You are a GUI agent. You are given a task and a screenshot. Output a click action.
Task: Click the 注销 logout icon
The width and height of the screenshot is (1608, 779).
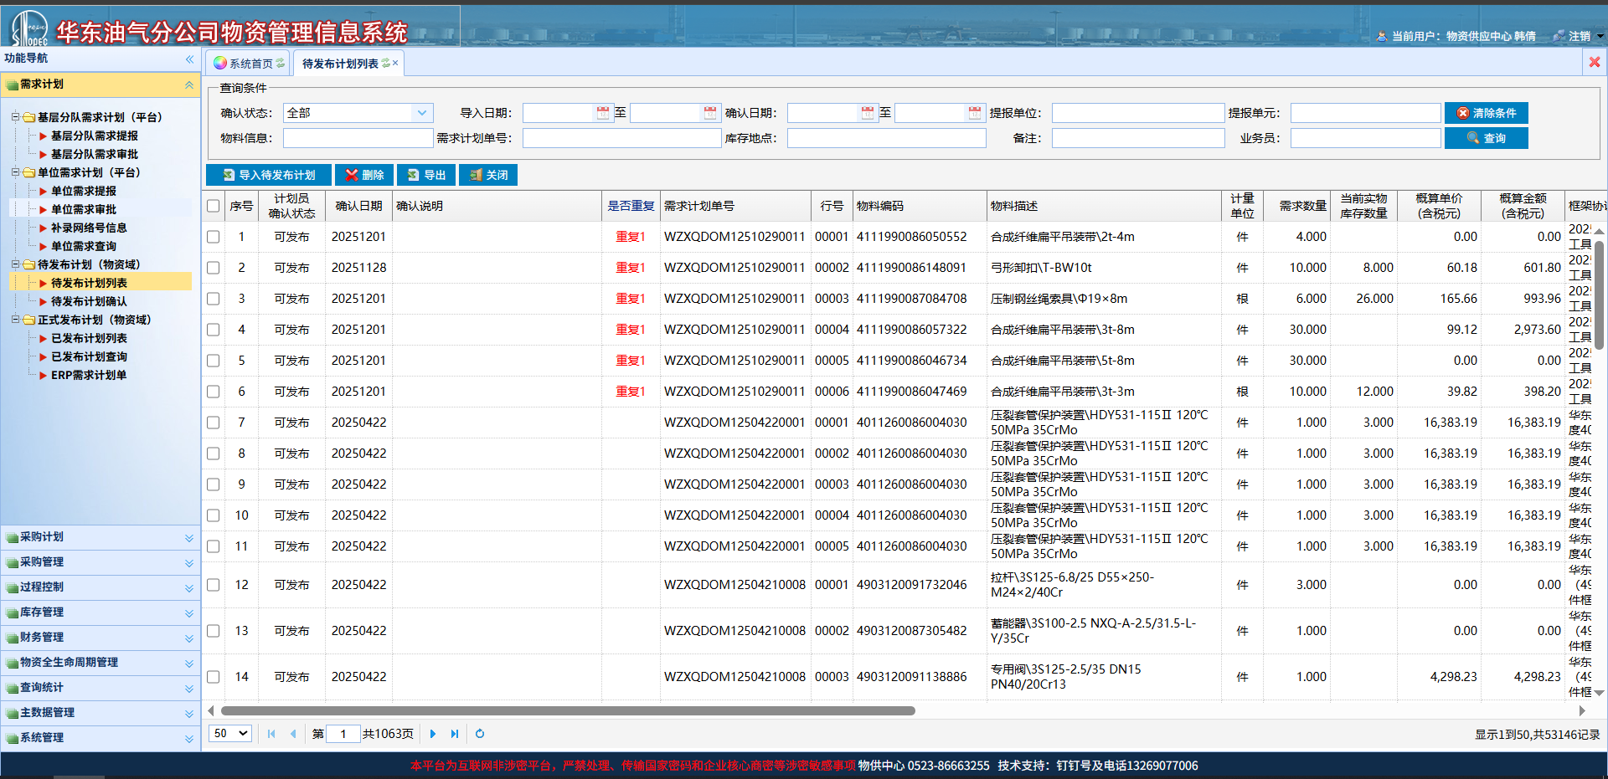(1559, 36)
